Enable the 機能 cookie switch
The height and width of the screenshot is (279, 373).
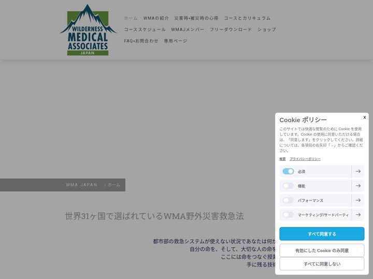click(x=288, y=186)
